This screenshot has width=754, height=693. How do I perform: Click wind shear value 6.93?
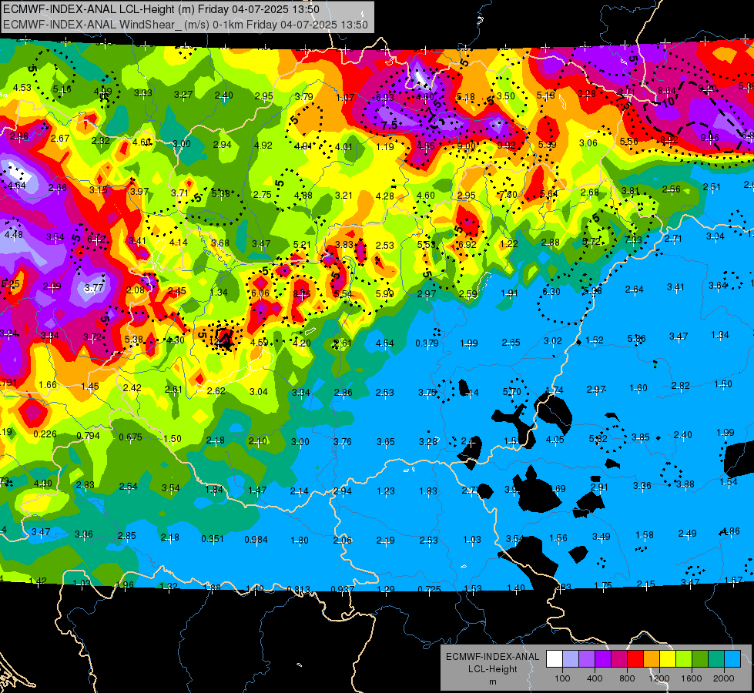click(384, 98)
